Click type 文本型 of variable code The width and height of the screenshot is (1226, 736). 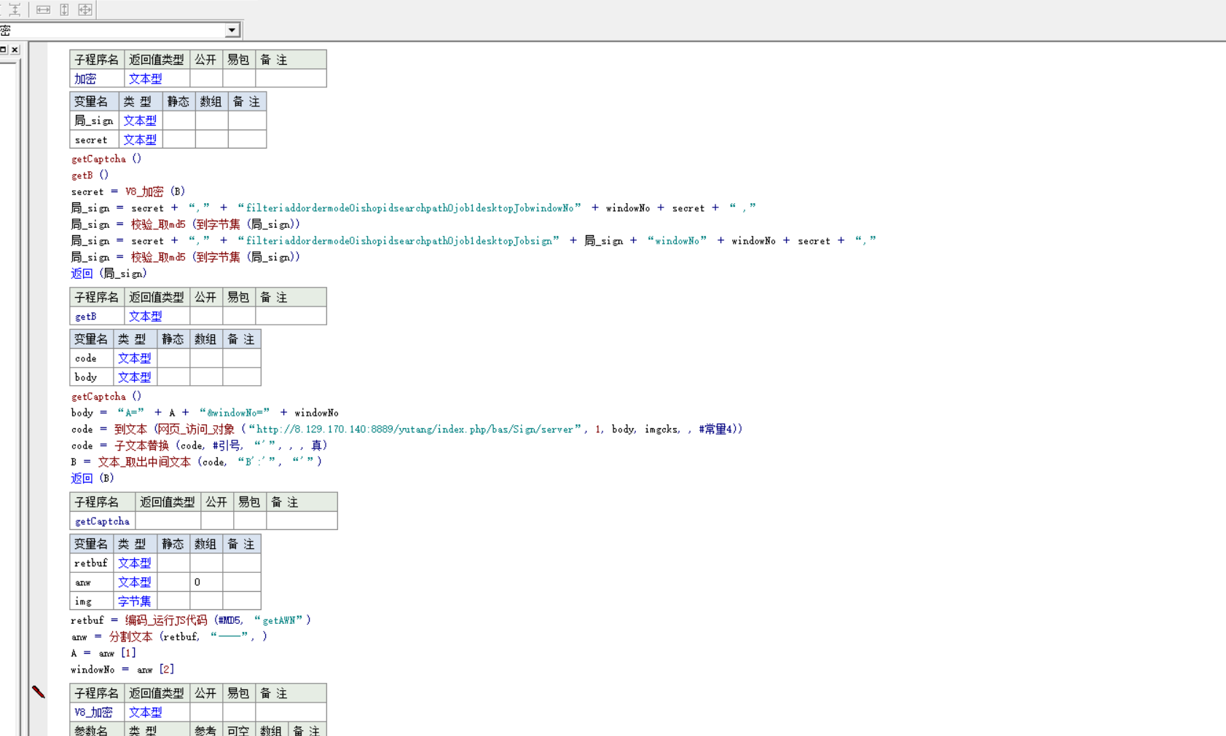tap(135, 358)
